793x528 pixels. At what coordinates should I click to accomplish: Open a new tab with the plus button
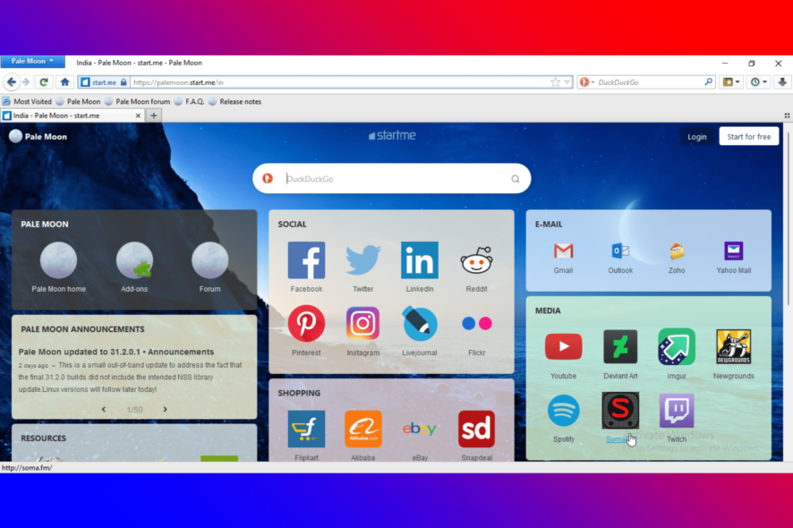pyautogui.click(x=154, y=115)
